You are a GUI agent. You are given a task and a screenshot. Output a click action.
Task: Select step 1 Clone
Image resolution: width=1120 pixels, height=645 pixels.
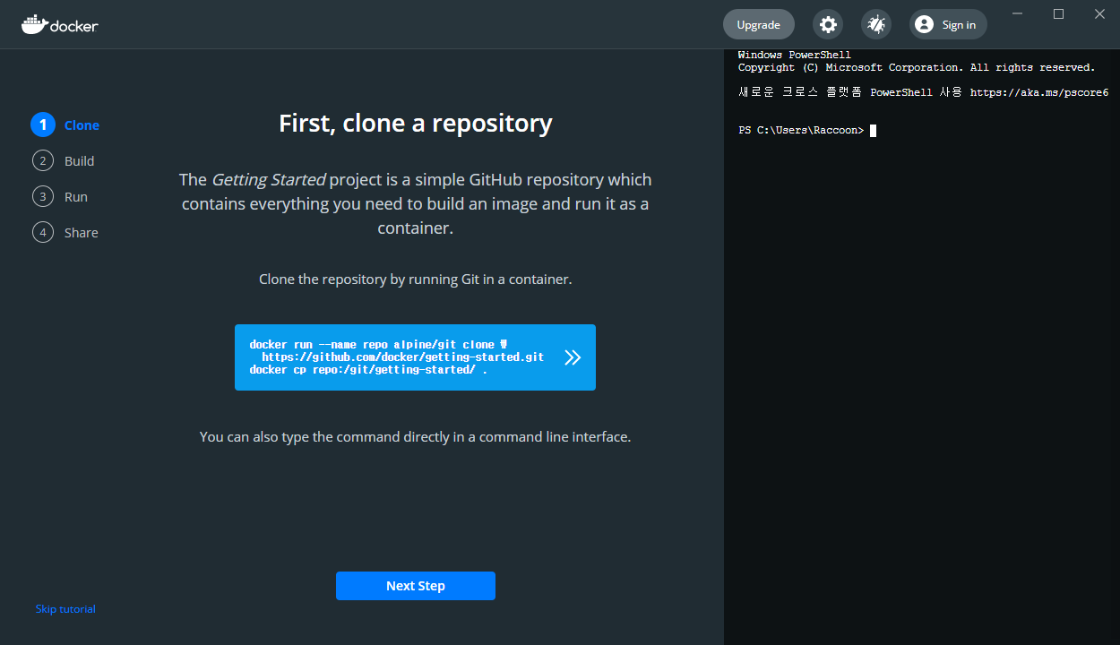pos(65,125)
